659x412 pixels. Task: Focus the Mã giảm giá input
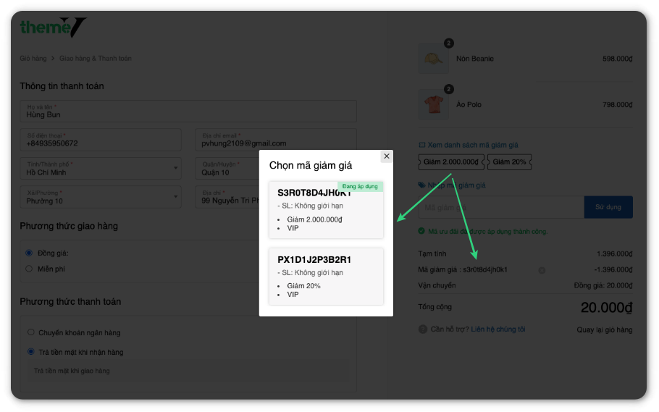501,207
